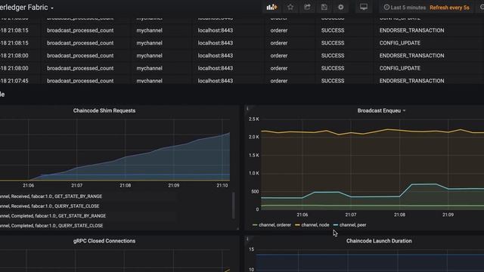The width and height of the screenshot is (484, 272).
Task: Click the Chaincode Shim Requests legend scrollbar
Action: [x=234, y=205]
